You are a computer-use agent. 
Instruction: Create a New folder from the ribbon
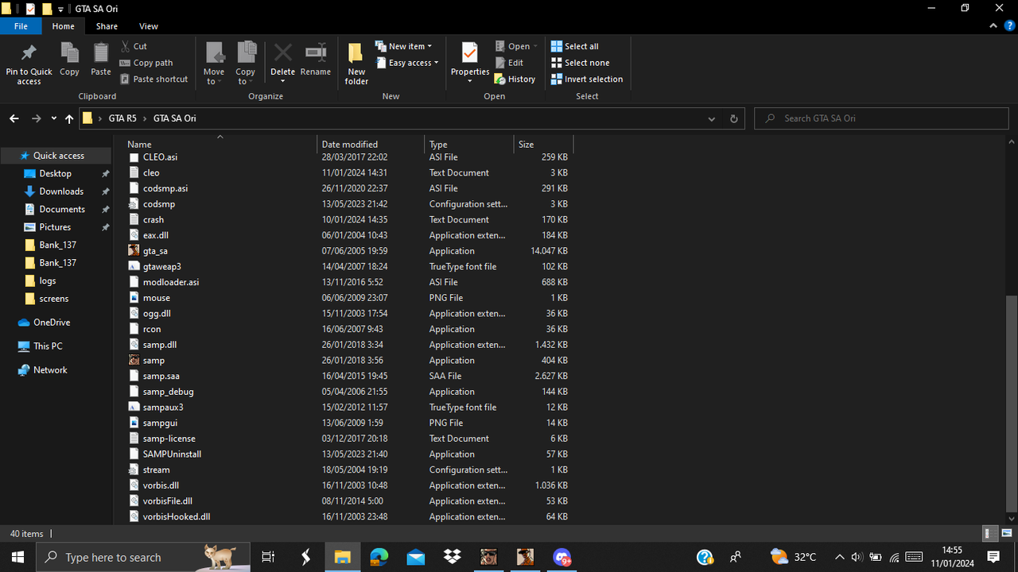coord(356,64)
